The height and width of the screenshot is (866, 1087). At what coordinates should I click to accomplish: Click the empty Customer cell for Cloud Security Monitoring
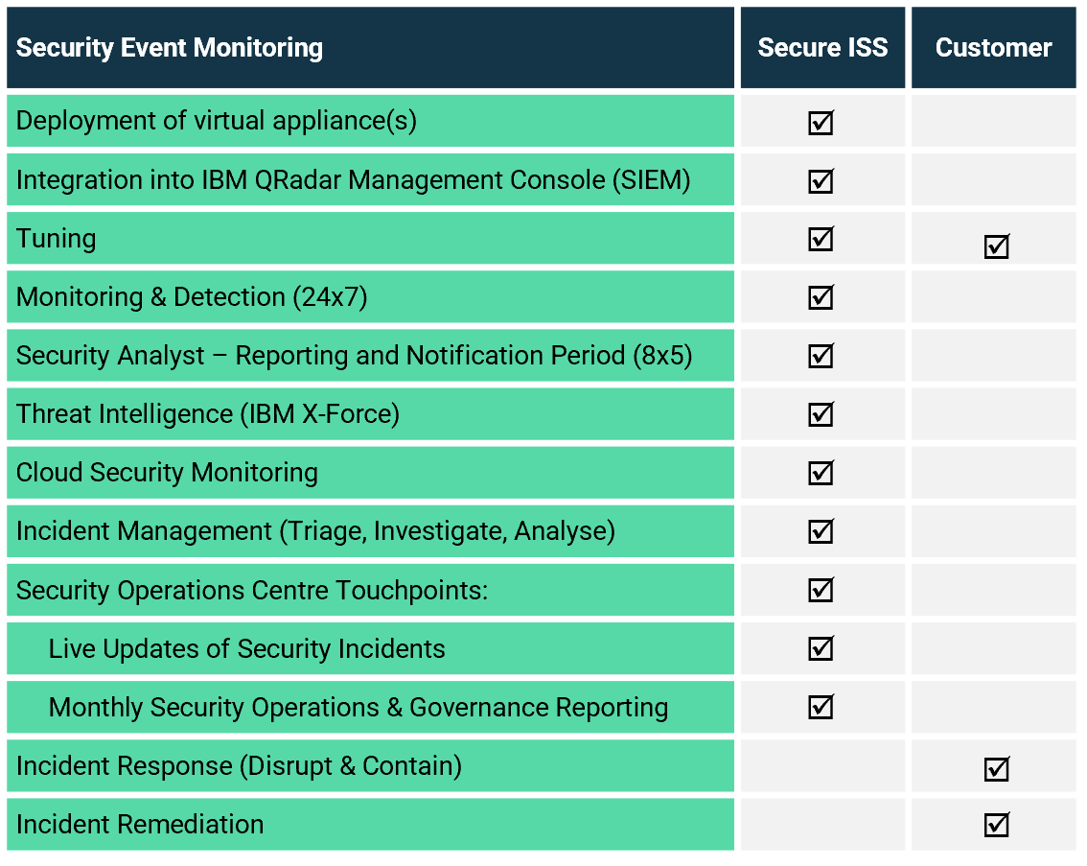[993, 473]
